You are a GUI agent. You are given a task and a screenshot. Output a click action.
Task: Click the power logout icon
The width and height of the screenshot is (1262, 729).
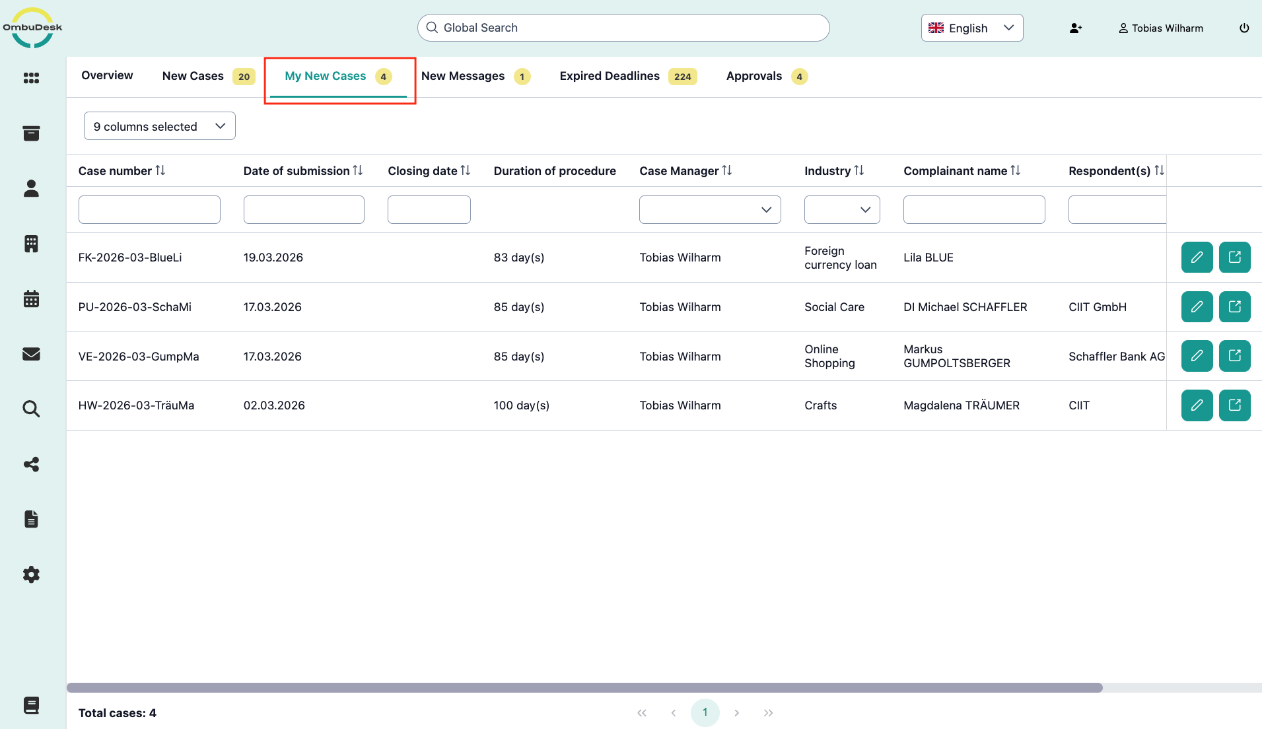tap(1244, 28)
